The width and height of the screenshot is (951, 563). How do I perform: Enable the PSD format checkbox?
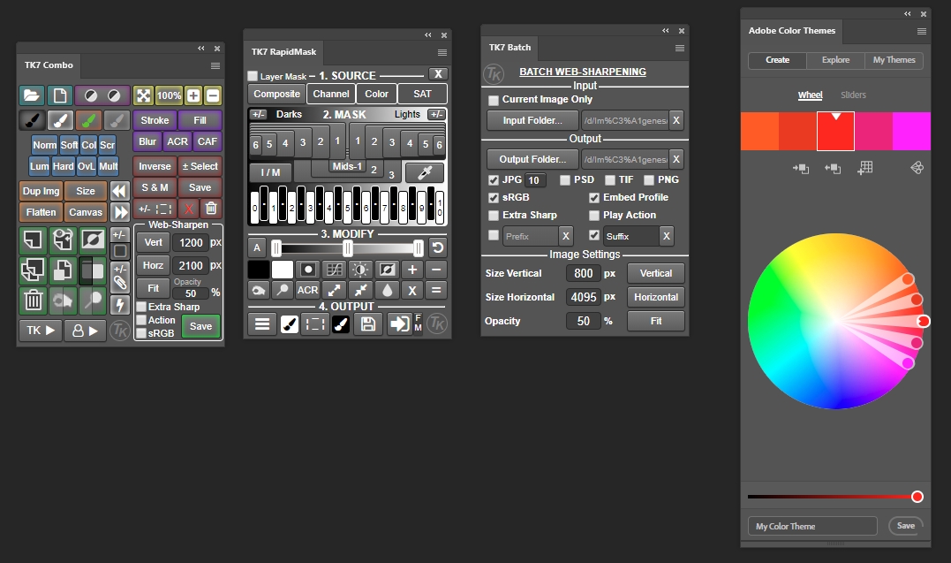click(565, 180)
